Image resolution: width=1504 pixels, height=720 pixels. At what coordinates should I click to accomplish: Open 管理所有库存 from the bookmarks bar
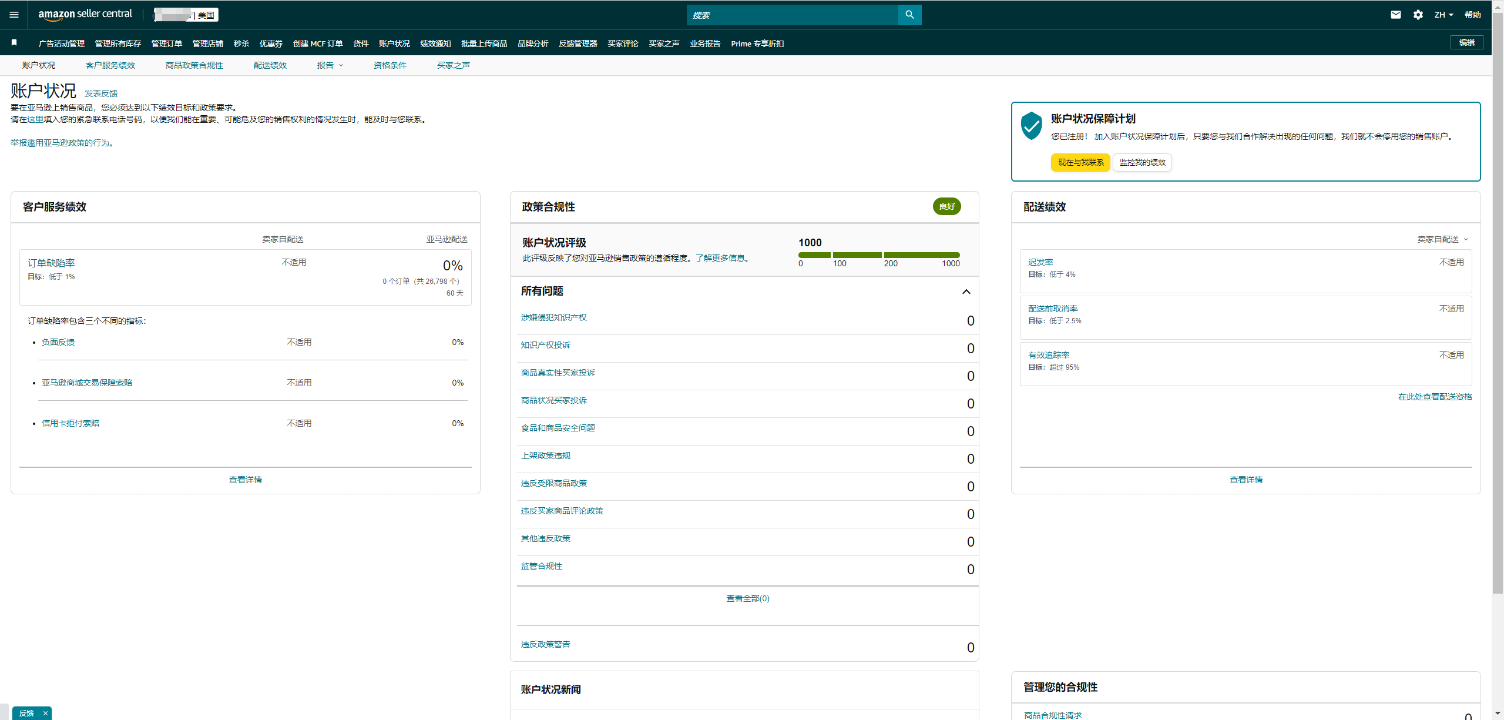click(118, 43)
